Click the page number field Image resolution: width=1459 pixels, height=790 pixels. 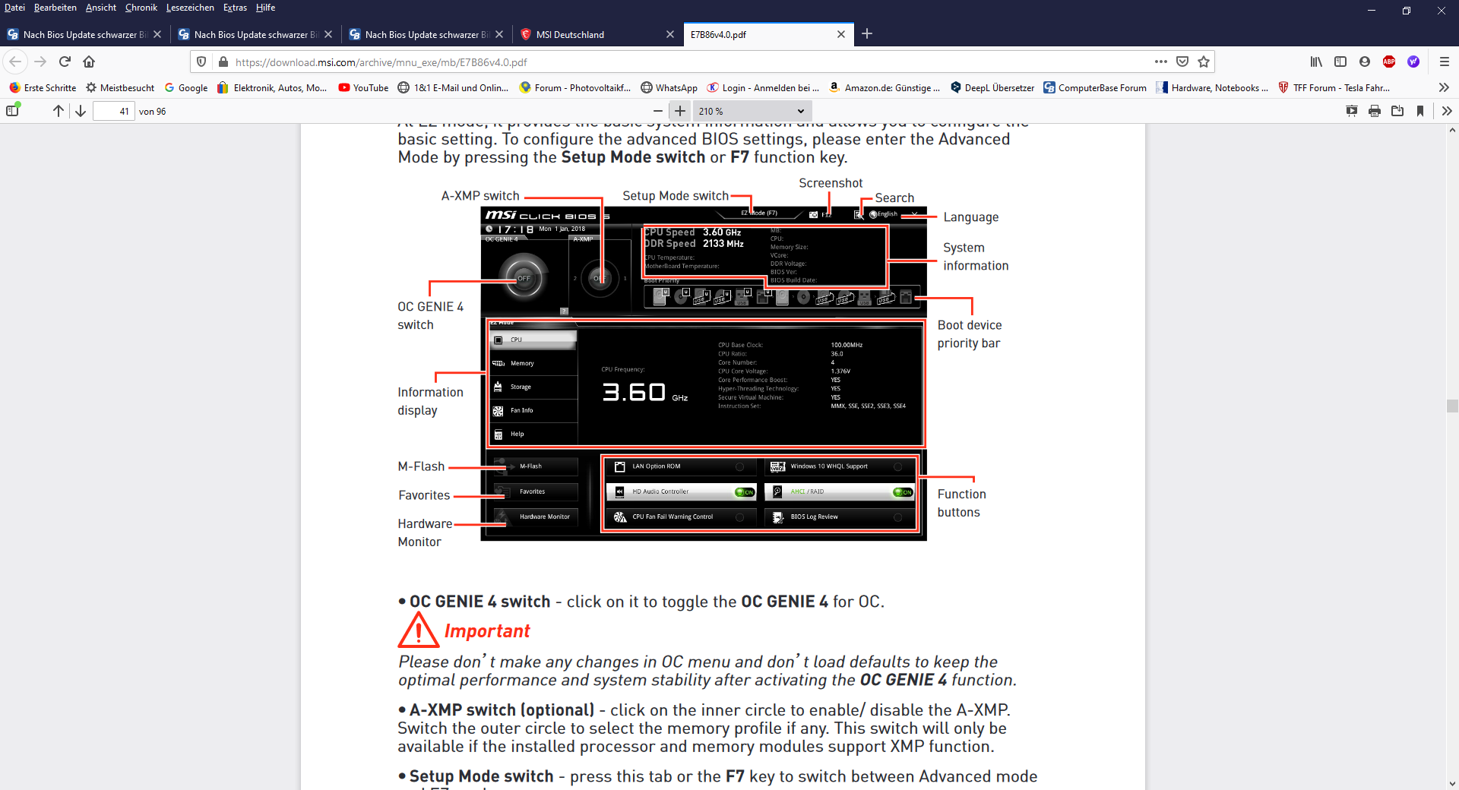[x=114, y=111]
